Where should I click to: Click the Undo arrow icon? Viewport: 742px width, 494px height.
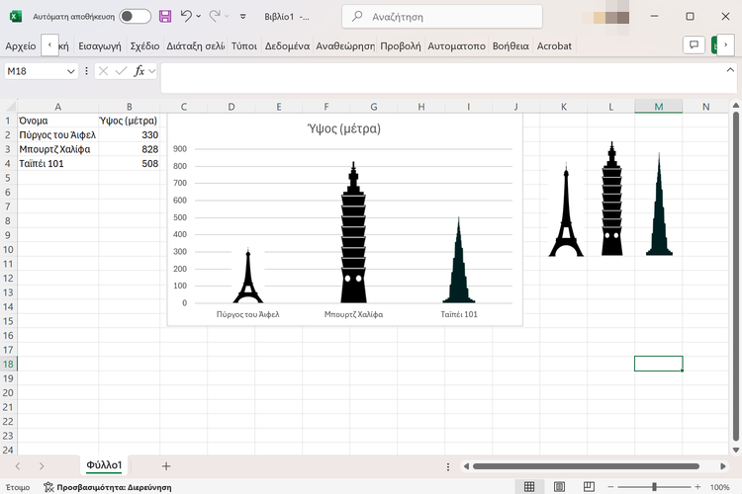[185, 16]
